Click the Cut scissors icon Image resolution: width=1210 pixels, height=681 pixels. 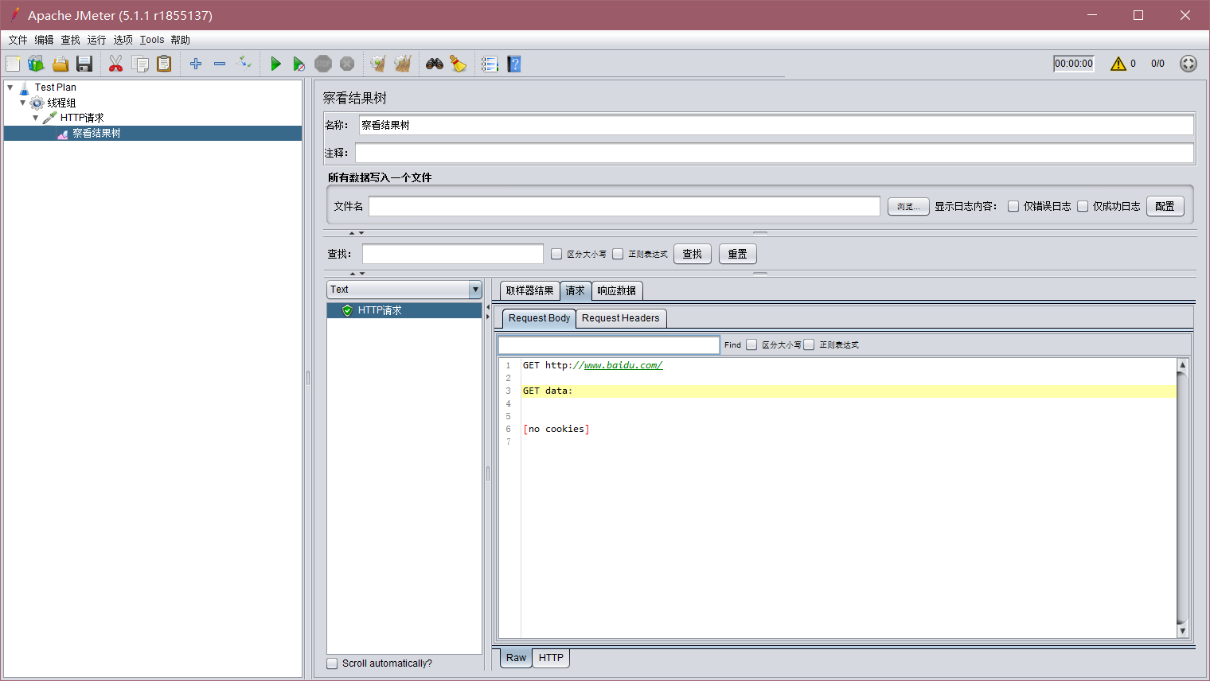click(116, 64)
